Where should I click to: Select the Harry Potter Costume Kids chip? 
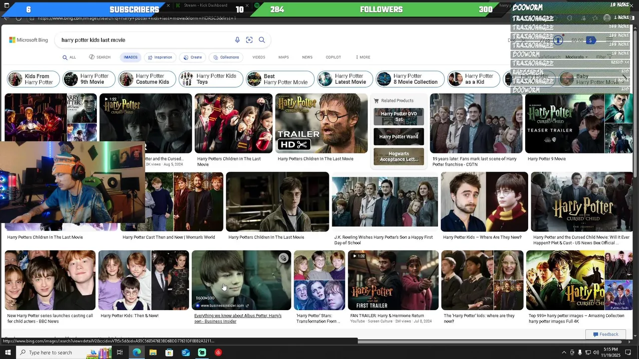click(x=147, y=79)
